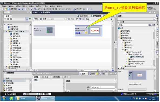This screenshot has width=160, height=102.
Task: Open the zoom percentage dropdown showing 100%
Action: (98, 70)
